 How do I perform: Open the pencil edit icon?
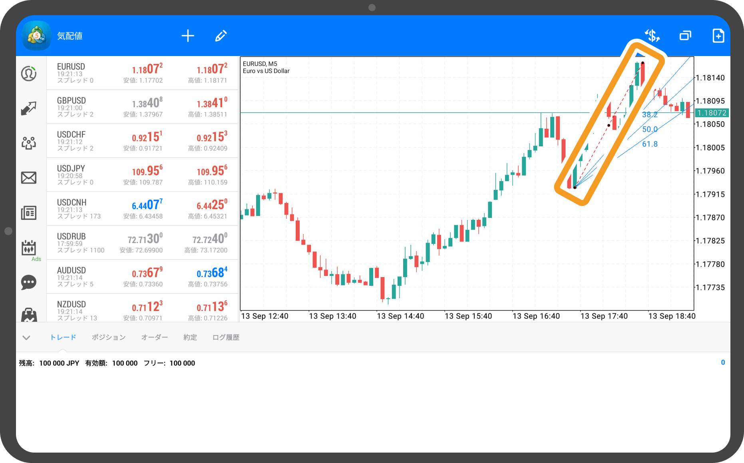pyautogui.click(x=221, y=36)
